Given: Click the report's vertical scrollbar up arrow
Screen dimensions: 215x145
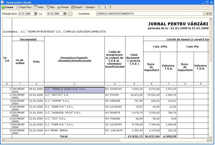Looking at the screenshot, I should tap(211, 19).
